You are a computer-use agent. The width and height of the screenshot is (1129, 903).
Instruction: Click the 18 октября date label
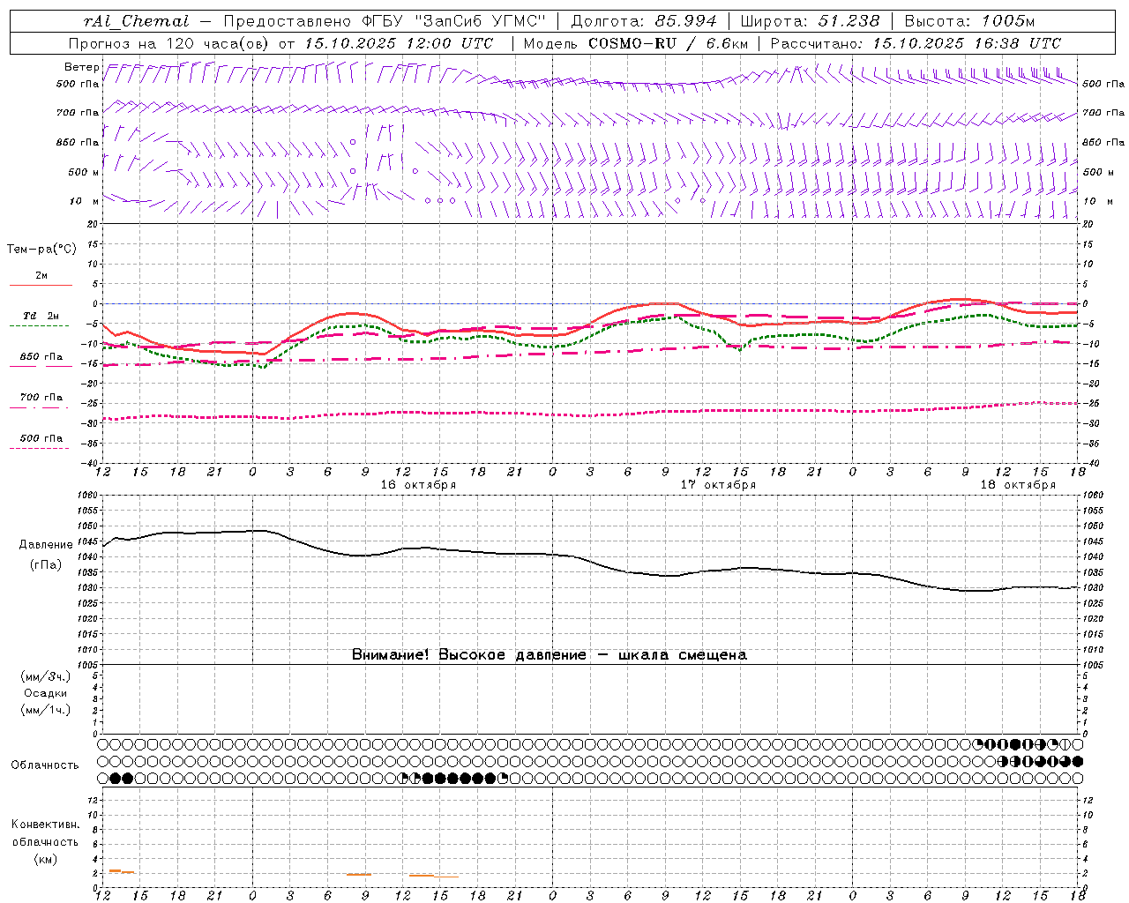[x=1018, y=485]
